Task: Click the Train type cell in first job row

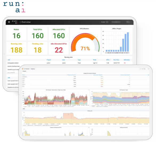Action: [79, 63]
